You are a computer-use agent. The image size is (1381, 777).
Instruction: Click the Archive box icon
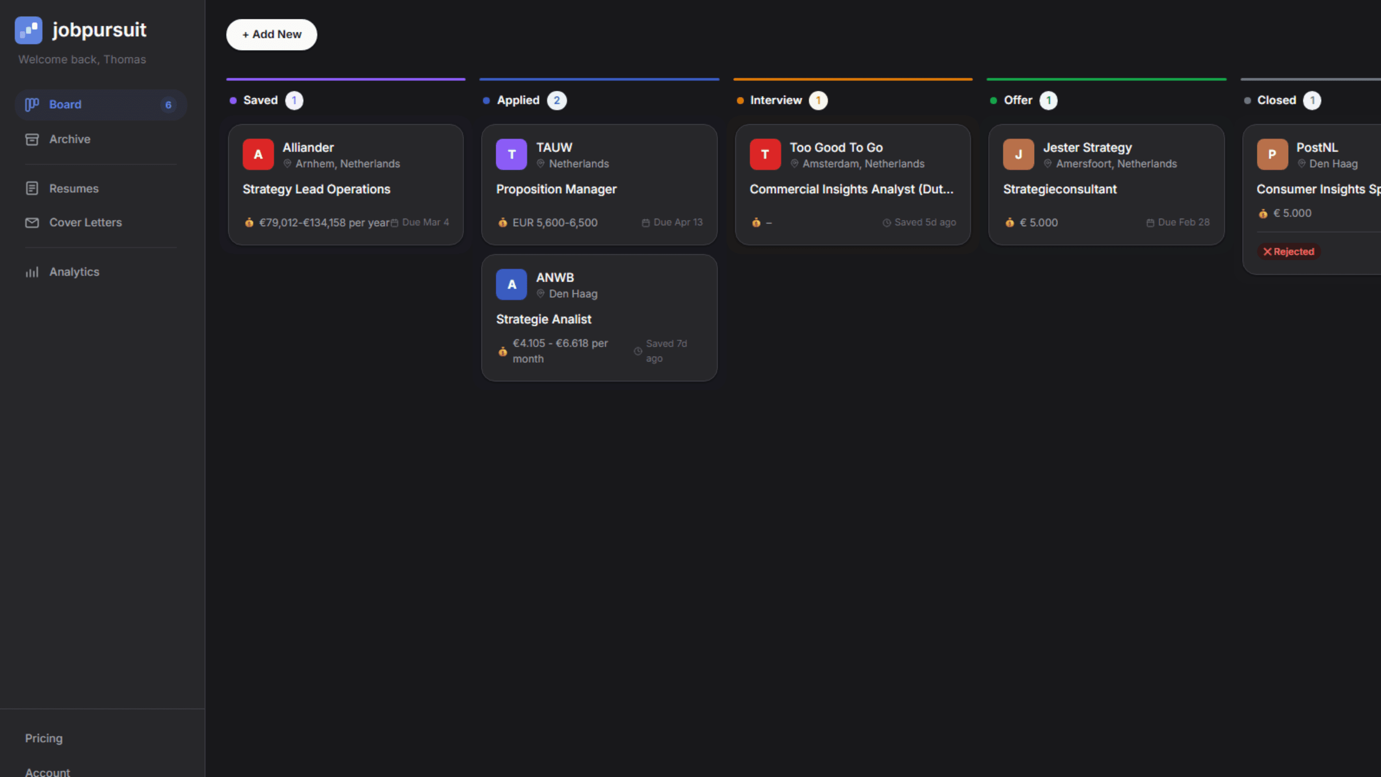(x=31, y=139)
